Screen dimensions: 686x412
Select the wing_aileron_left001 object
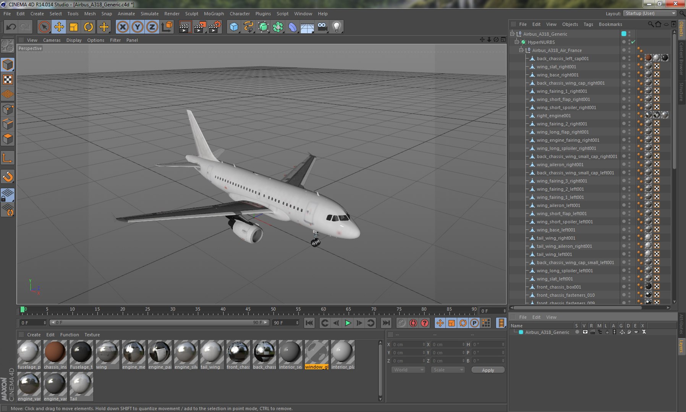click(558, 205)
